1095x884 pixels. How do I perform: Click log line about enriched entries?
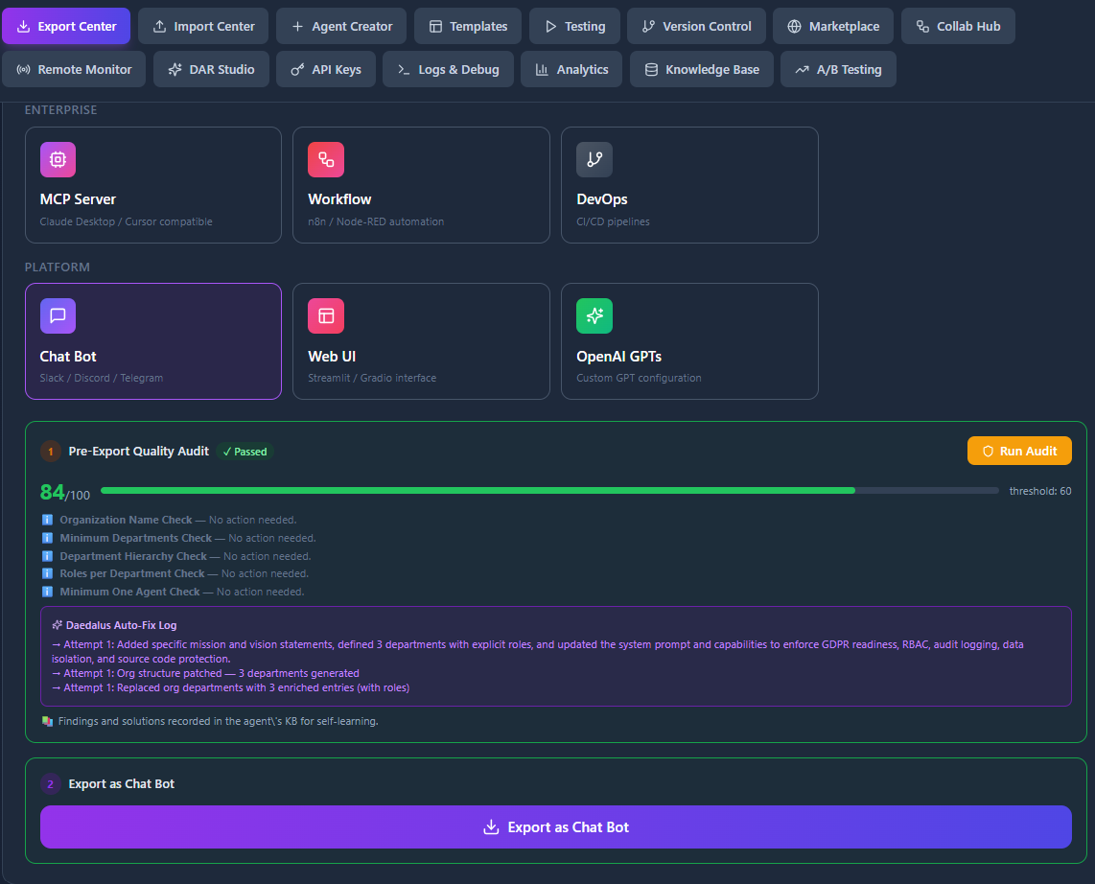pyautogui.click(x=231, y=687)
